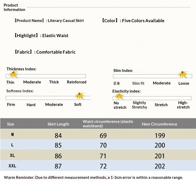Click hem circumference value 199
Viewport: 196px width, 188px height.
point(160,135)
